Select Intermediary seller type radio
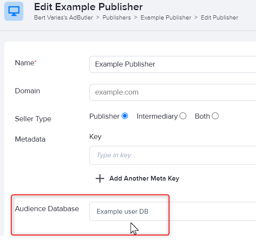Image resolution: width=256 pixels, height=245 pixels. click(x=183, y=116)
